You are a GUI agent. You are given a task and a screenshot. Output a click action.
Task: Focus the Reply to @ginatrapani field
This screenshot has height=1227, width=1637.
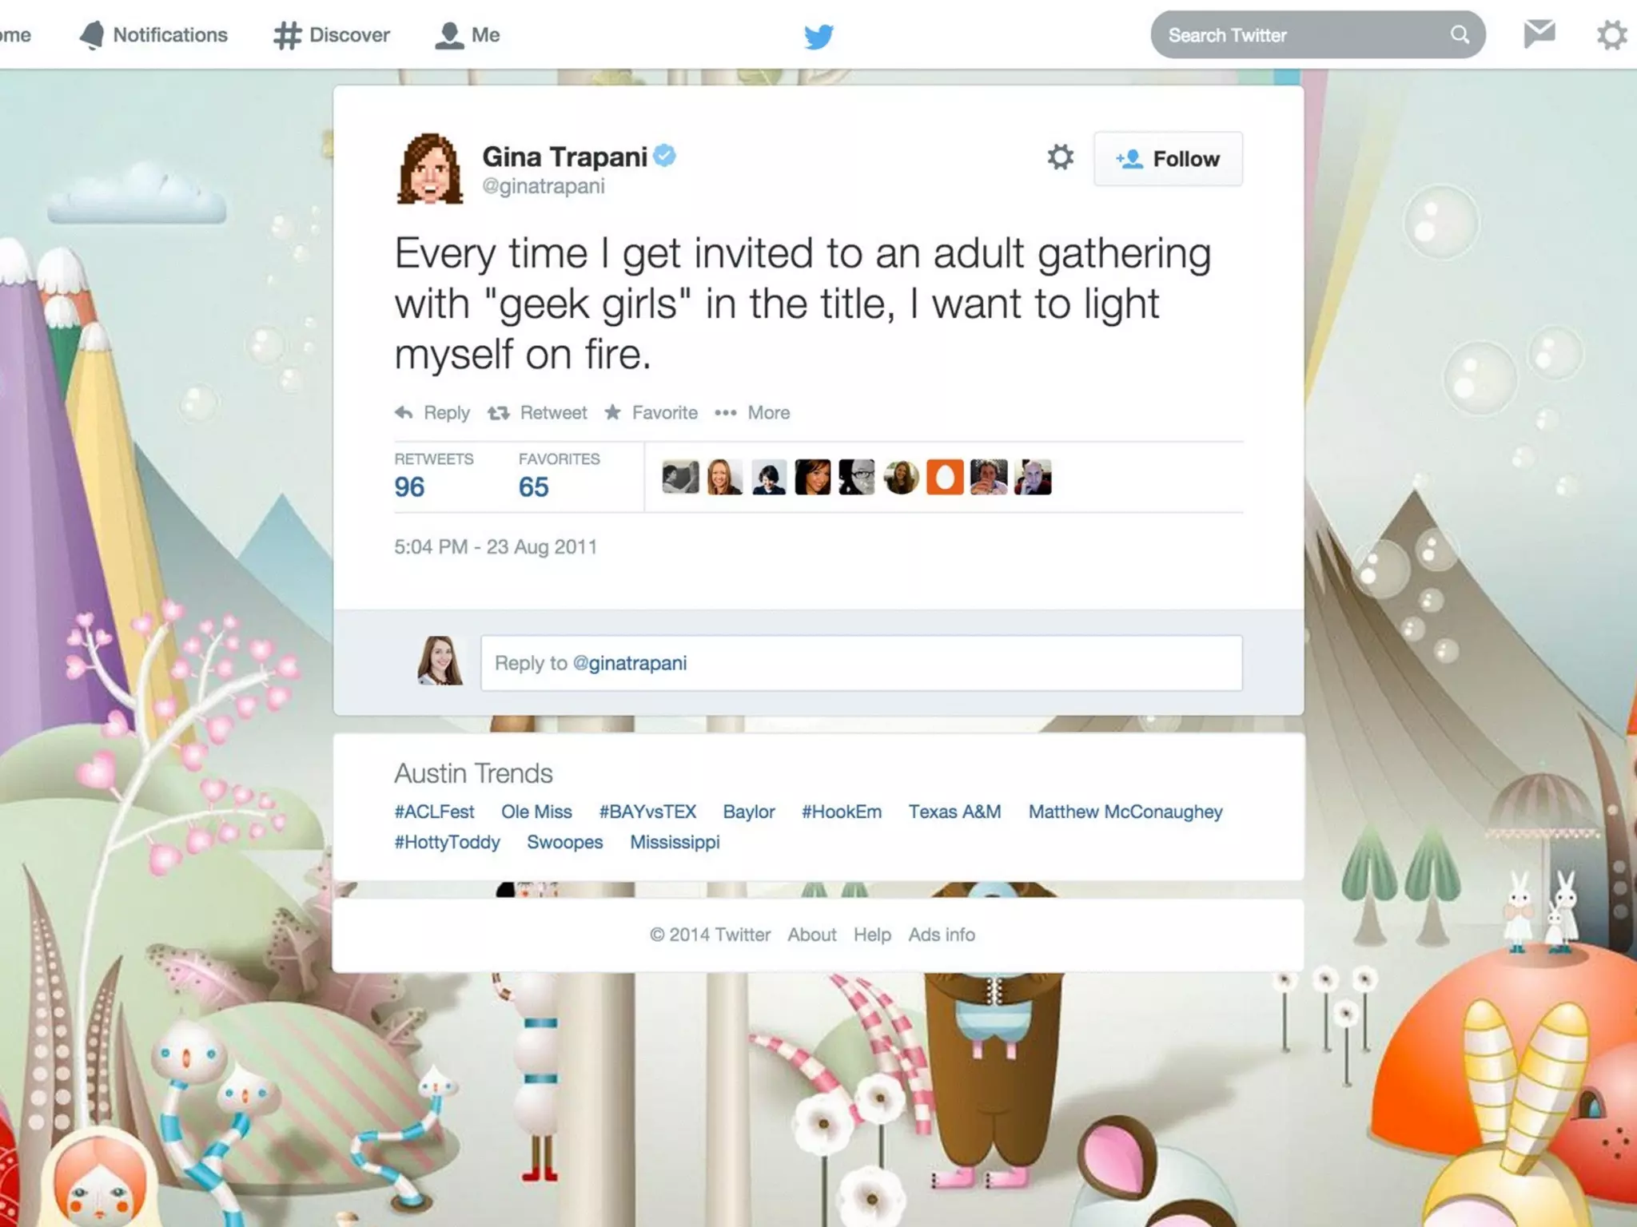[x=861, y=663]
